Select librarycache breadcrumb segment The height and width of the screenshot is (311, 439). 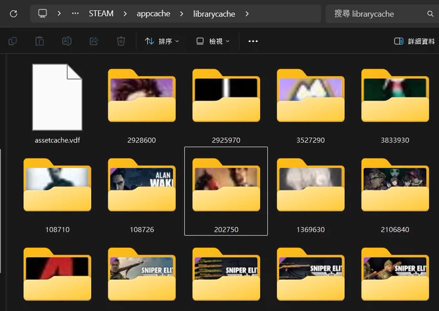point(214,14)
